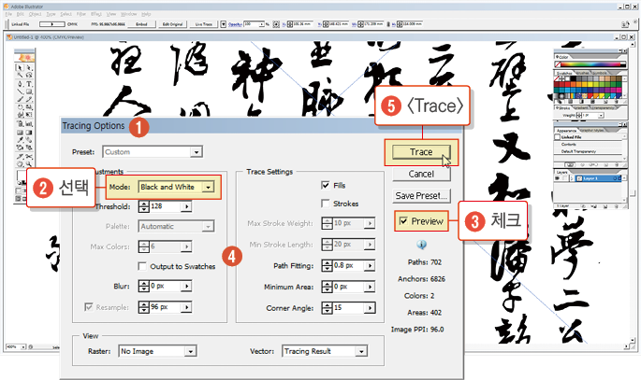The height and width of the screenshot is (380, 641).
Task: Switch to the Graphic Styles tab
Action: [592, 131]
